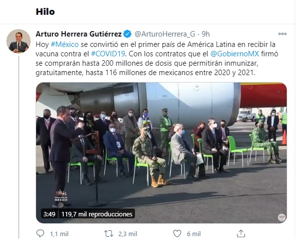Click the 6 mil likes count
This screenshot has height=247, width=307.
point(194,234)
